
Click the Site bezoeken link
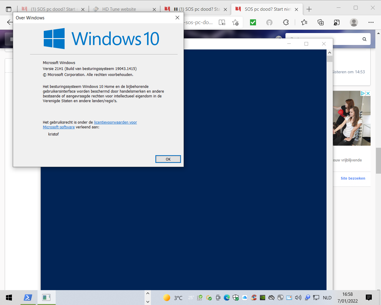pos(353,178)
